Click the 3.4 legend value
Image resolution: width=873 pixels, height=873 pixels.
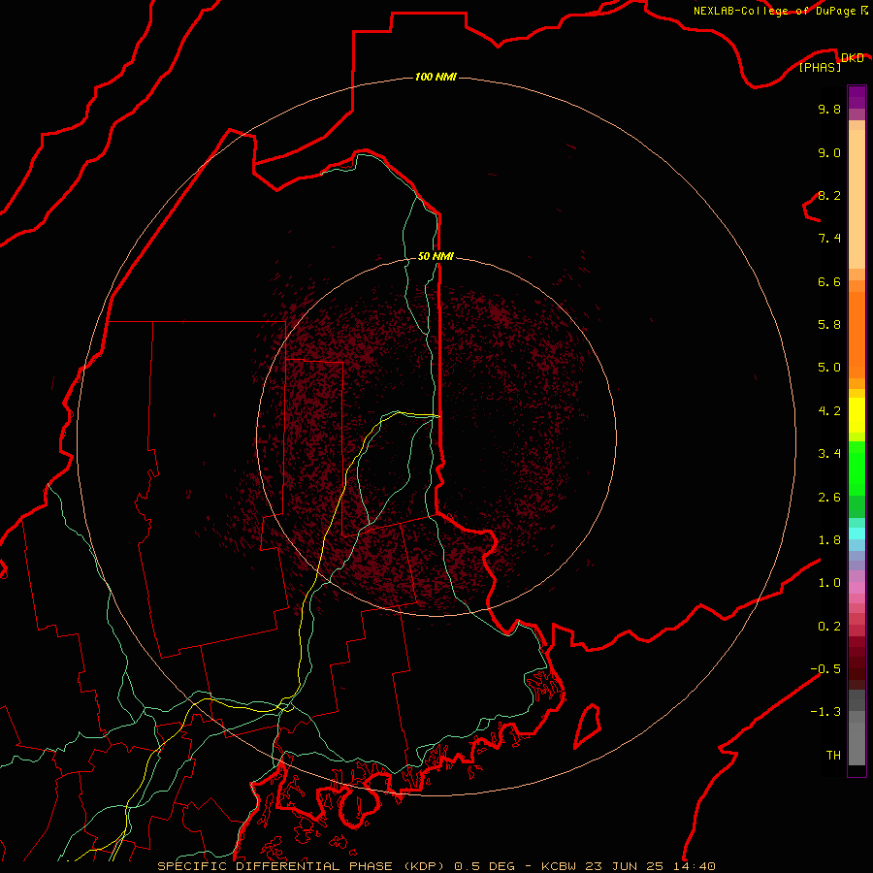click(829, 454)
